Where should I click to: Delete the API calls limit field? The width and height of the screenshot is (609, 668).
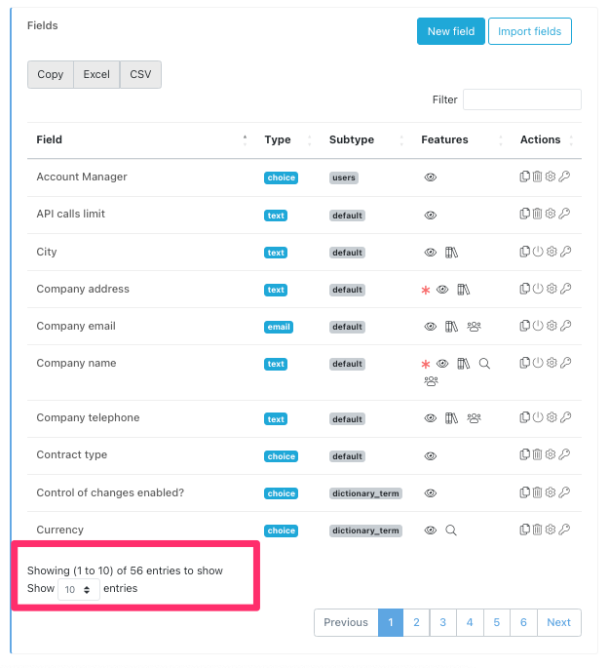coord(537,214)
